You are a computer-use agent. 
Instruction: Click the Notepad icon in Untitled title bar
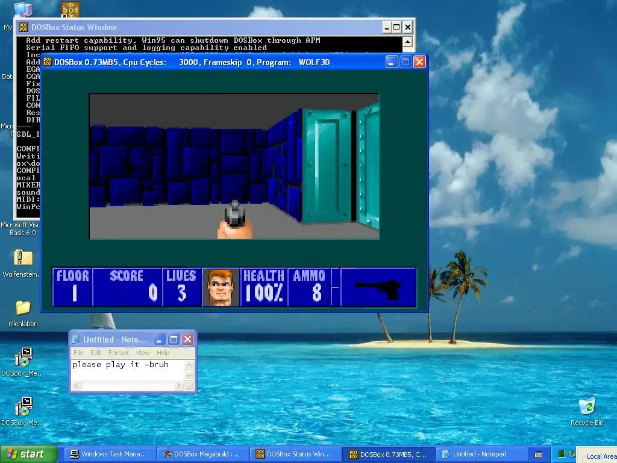click(x=76, y=339)
